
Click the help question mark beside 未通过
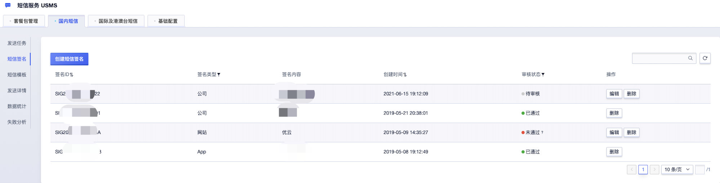(542, 133)
